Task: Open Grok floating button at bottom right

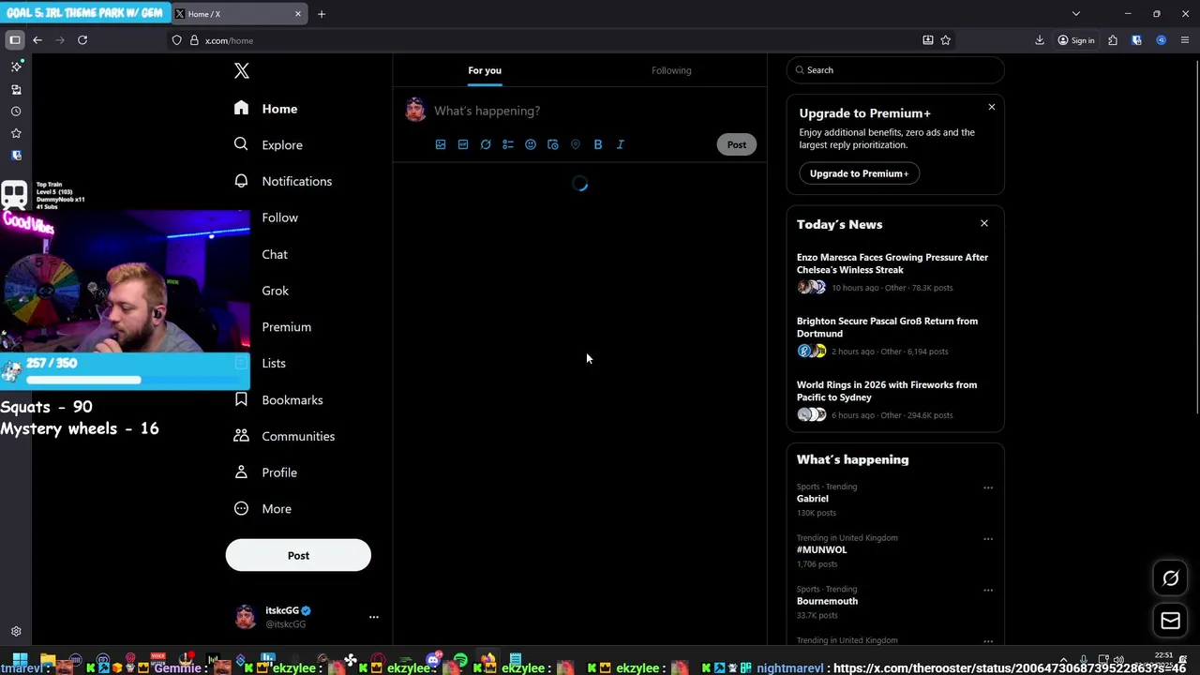Action: click(1171, 578)
